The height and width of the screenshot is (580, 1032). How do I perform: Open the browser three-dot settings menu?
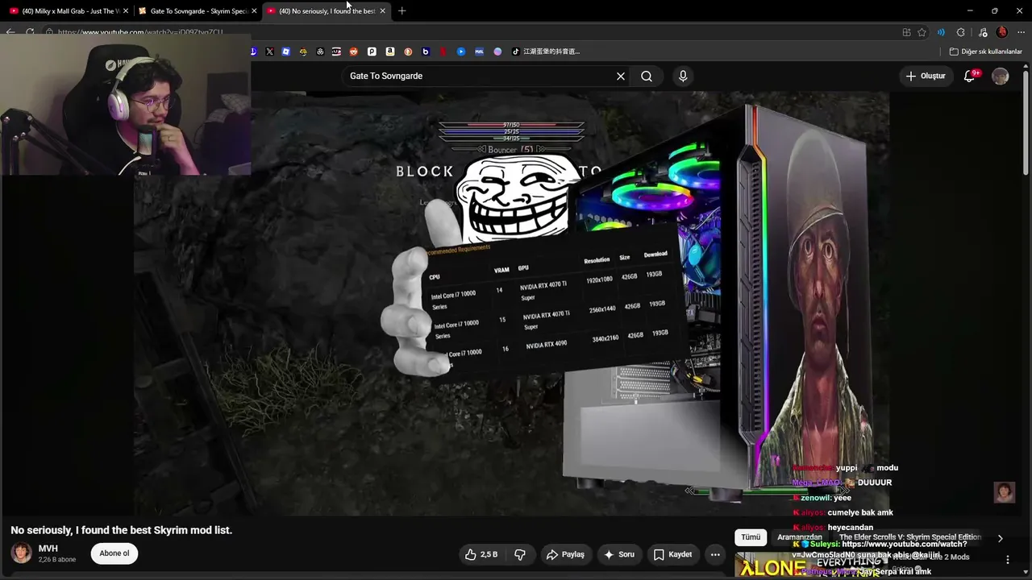click(x=1021, y=32)
